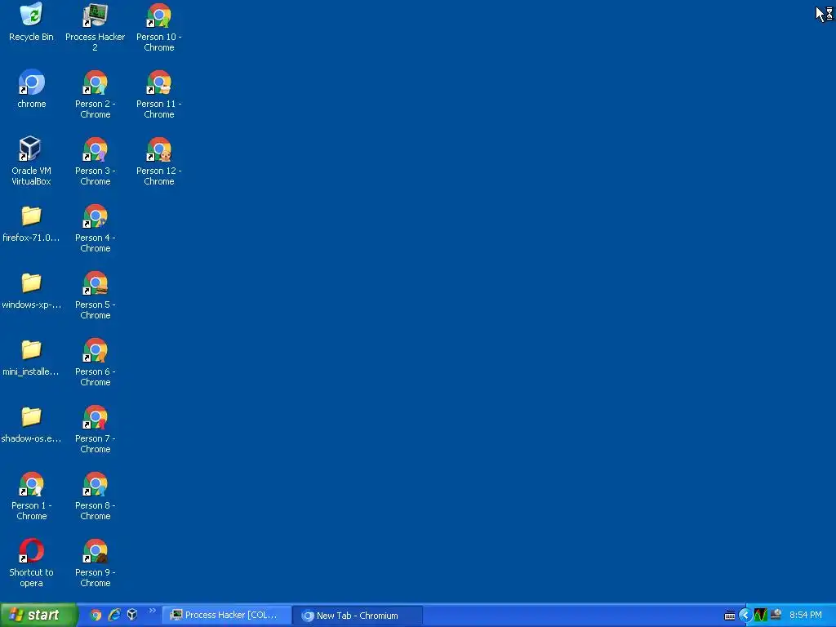The height and width of the screenshot is (627, 836).
Task: Select the Process Hacker 2 shortcut
Action: [95, 27]
